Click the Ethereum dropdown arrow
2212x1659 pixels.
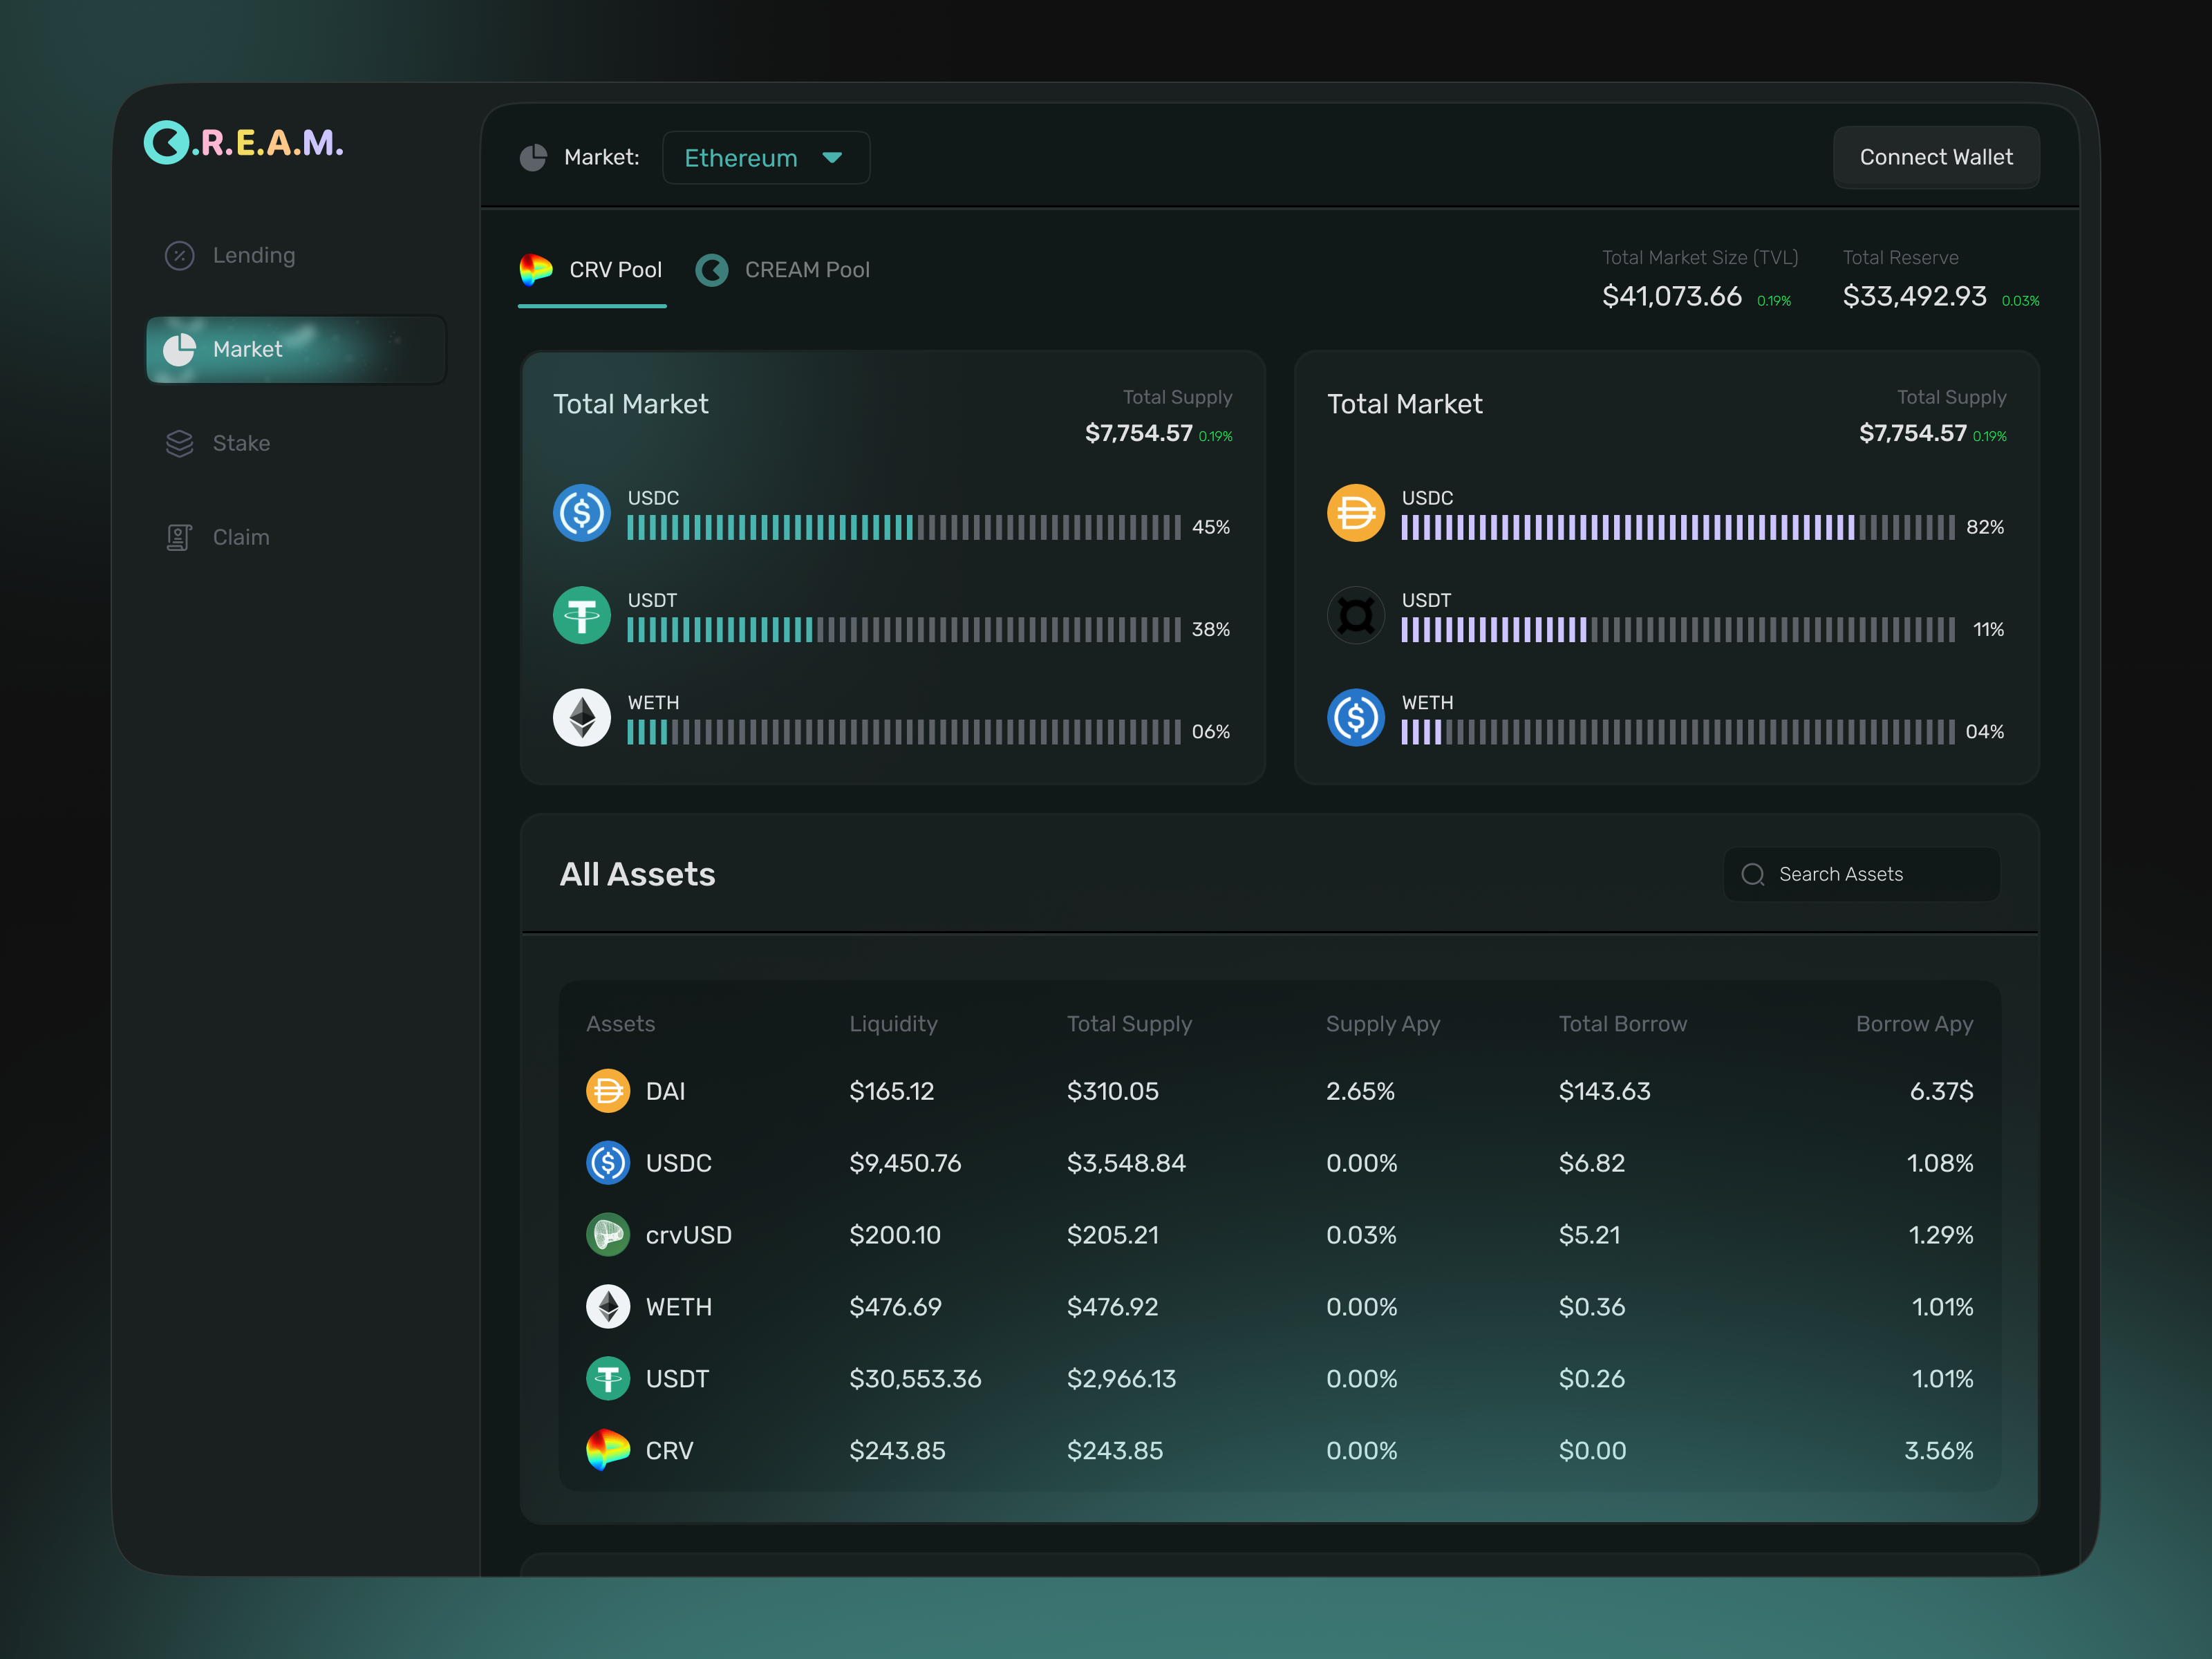(x=832, y=158)
